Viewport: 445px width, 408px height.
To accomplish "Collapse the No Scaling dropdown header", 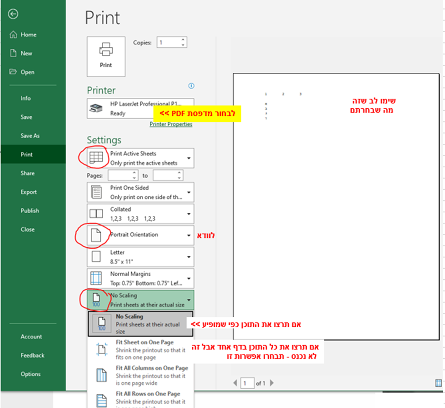I will point(141,300).
